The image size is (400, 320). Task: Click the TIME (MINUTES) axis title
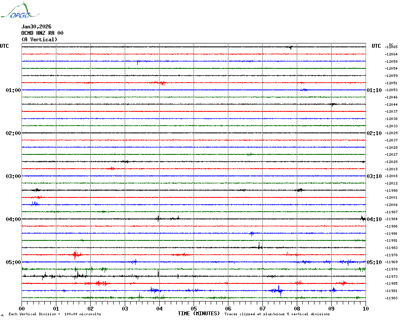(x=199, y=314)
